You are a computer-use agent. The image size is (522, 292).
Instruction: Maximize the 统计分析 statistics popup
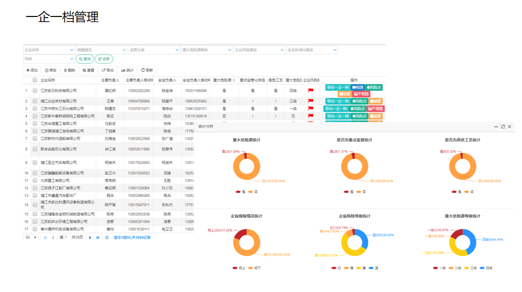(503, 126)
